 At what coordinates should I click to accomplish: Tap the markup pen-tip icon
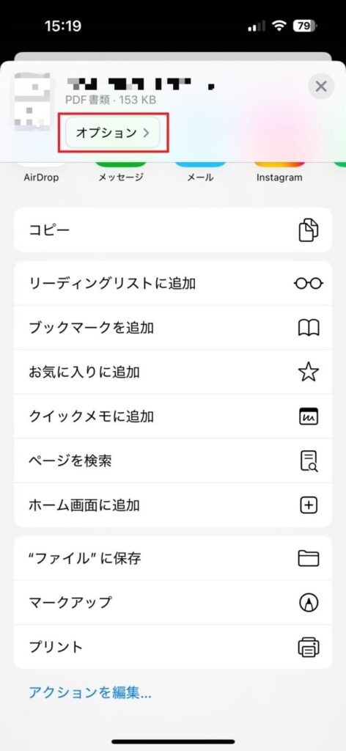coord(308,603)
